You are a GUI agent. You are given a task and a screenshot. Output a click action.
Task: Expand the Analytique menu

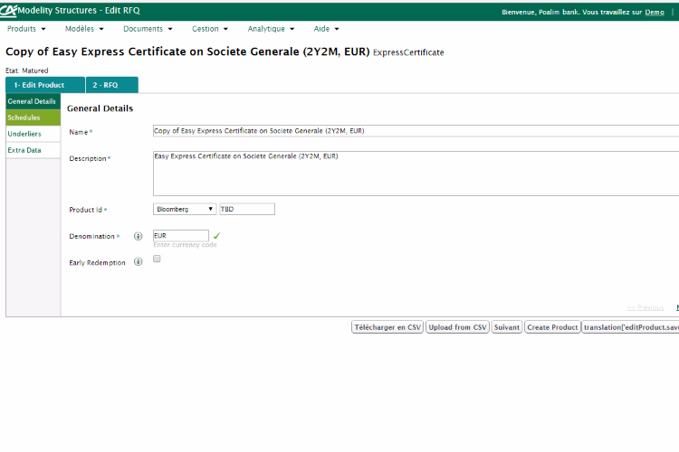[x=271, y=29]
